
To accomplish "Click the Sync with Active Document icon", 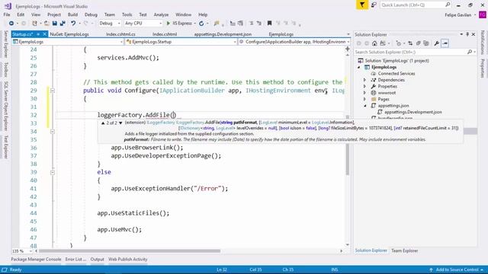I will click(x=410, y=43).
